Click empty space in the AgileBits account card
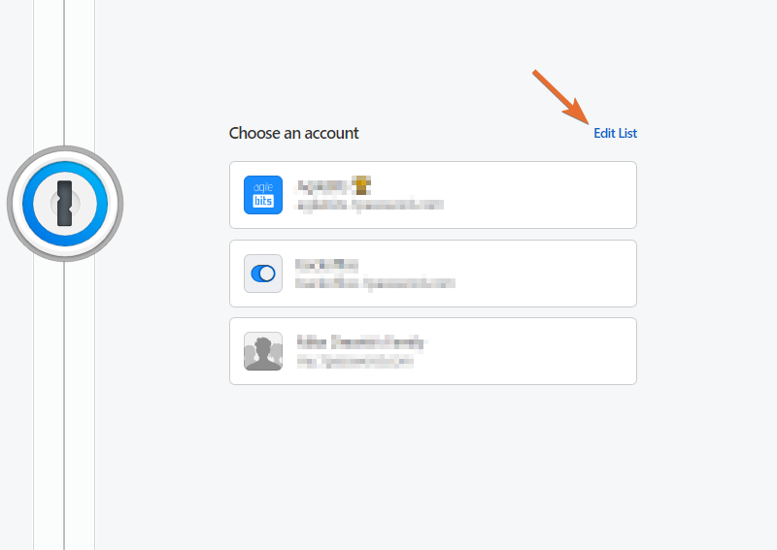777x550 pixels. click(x=544, y=195)
